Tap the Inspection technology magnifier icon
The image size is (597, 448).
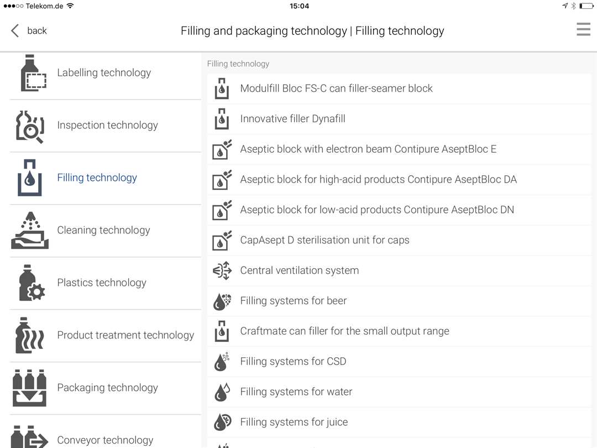[x=29, y=126]
